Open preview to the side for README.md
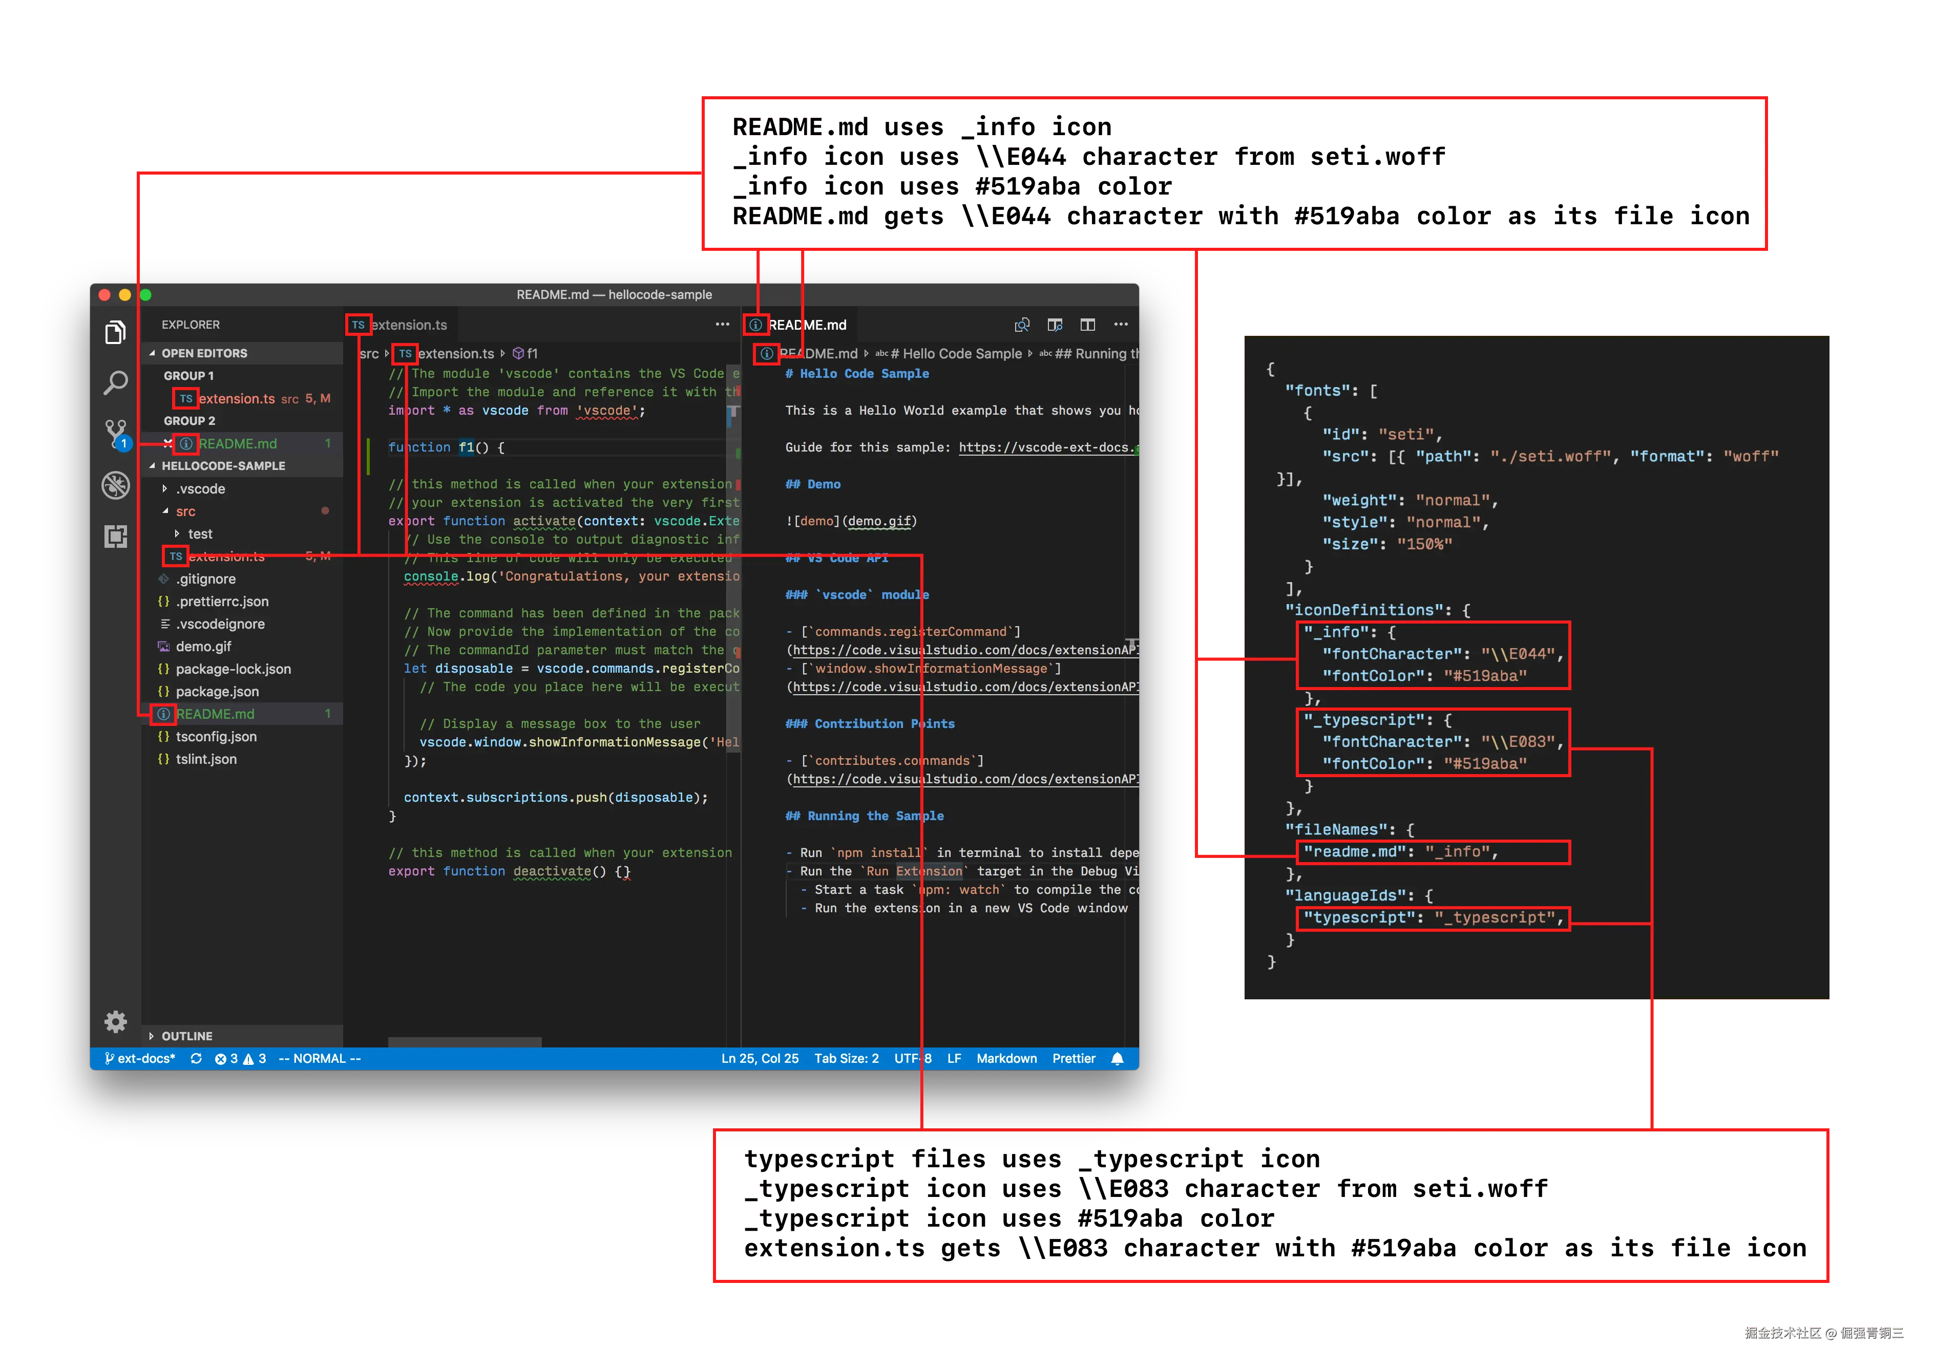1935x1371 pixels. tap(1055, 324)
